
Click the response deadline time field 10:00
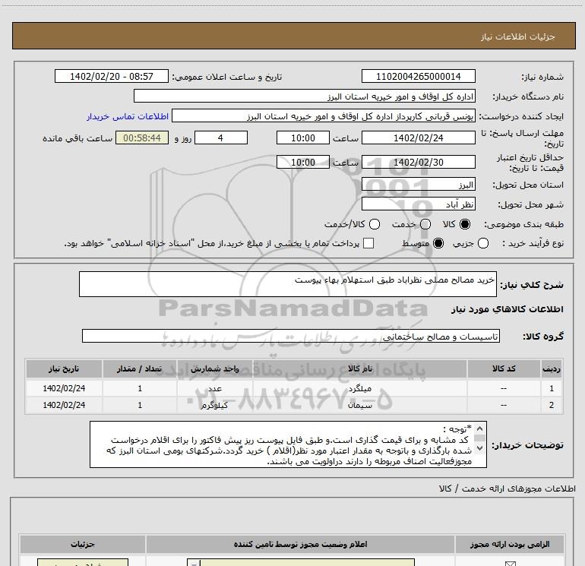click(303, 138)
